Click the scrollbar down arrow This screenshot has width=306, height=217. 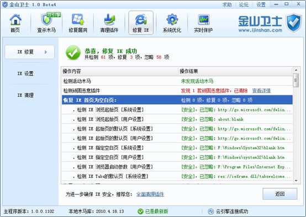pyautogui.click(x=296, y=181)
